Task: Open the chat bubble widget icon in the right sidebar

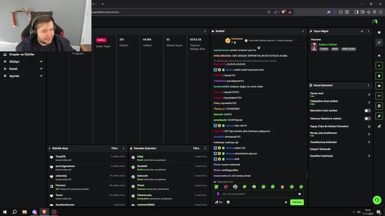Action: pos(379,86)
